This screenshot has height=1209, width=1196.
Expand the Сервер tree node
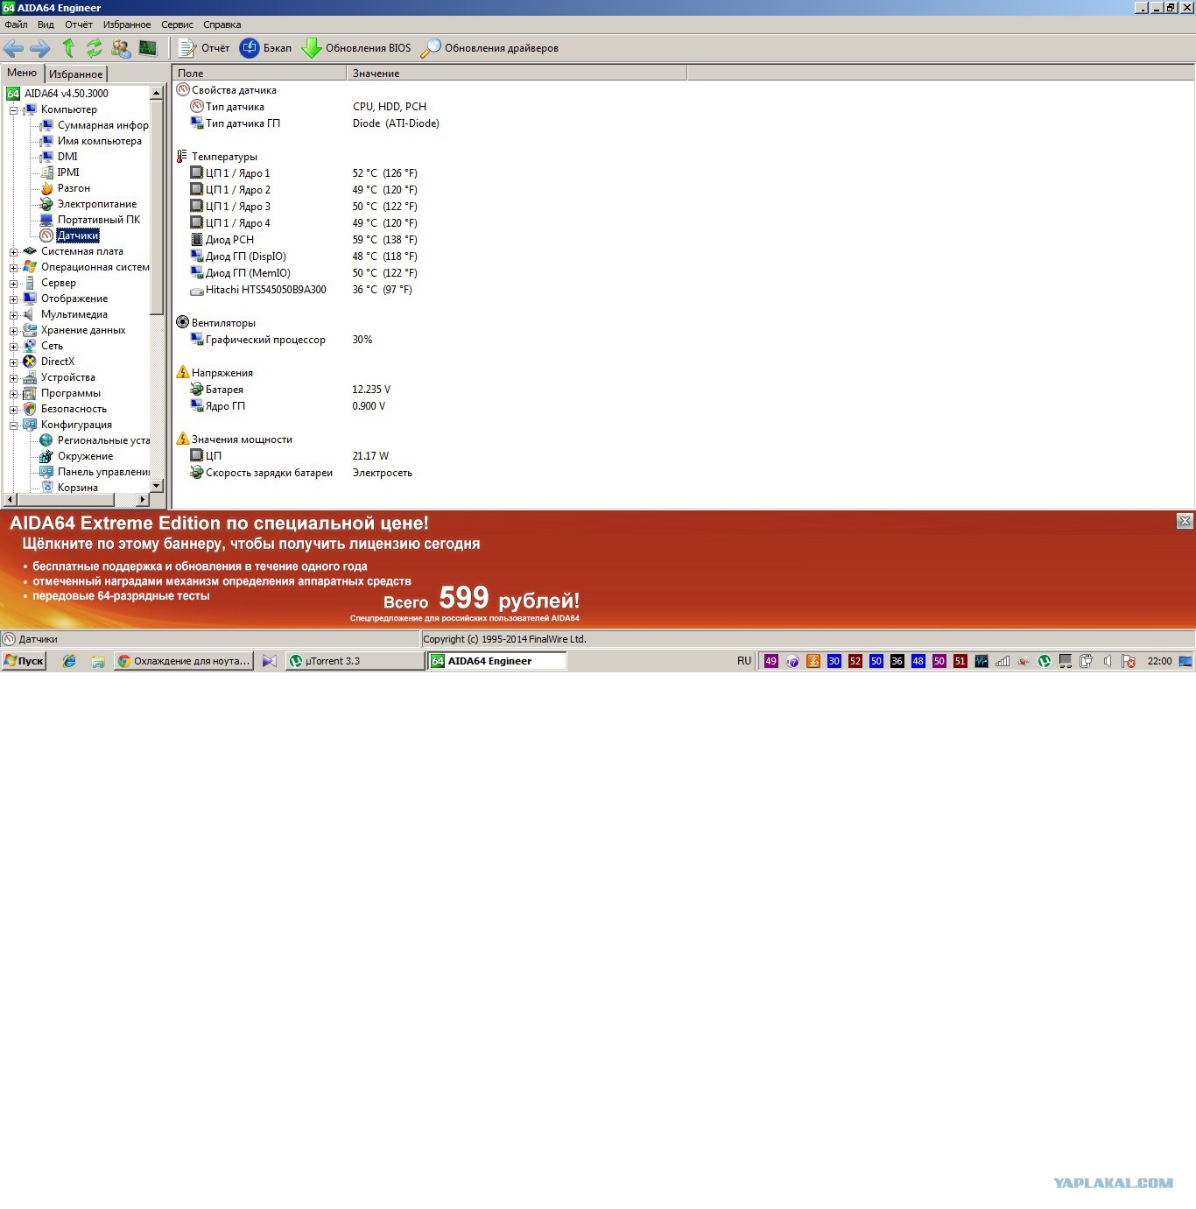[13, 284]
